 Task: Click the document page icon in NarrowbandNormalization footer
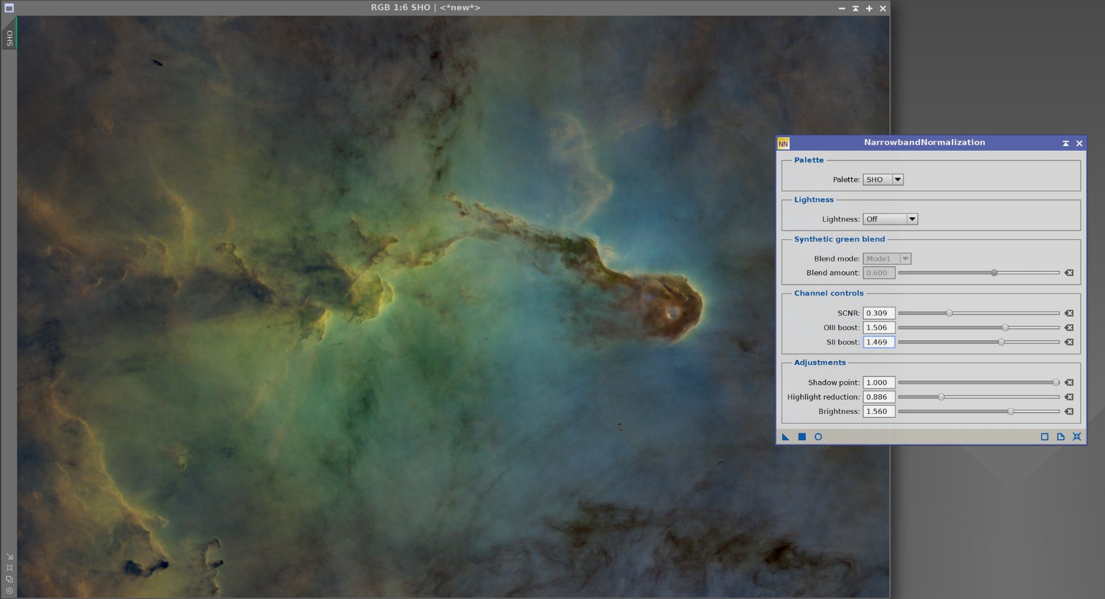point(1061,437)
